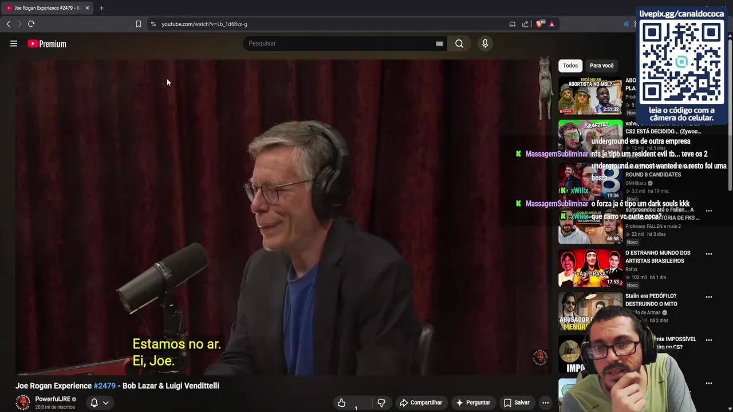Go to YouTube Premium home logo
733x412 pixels.
pyautogui.click(x=47, y=43)
